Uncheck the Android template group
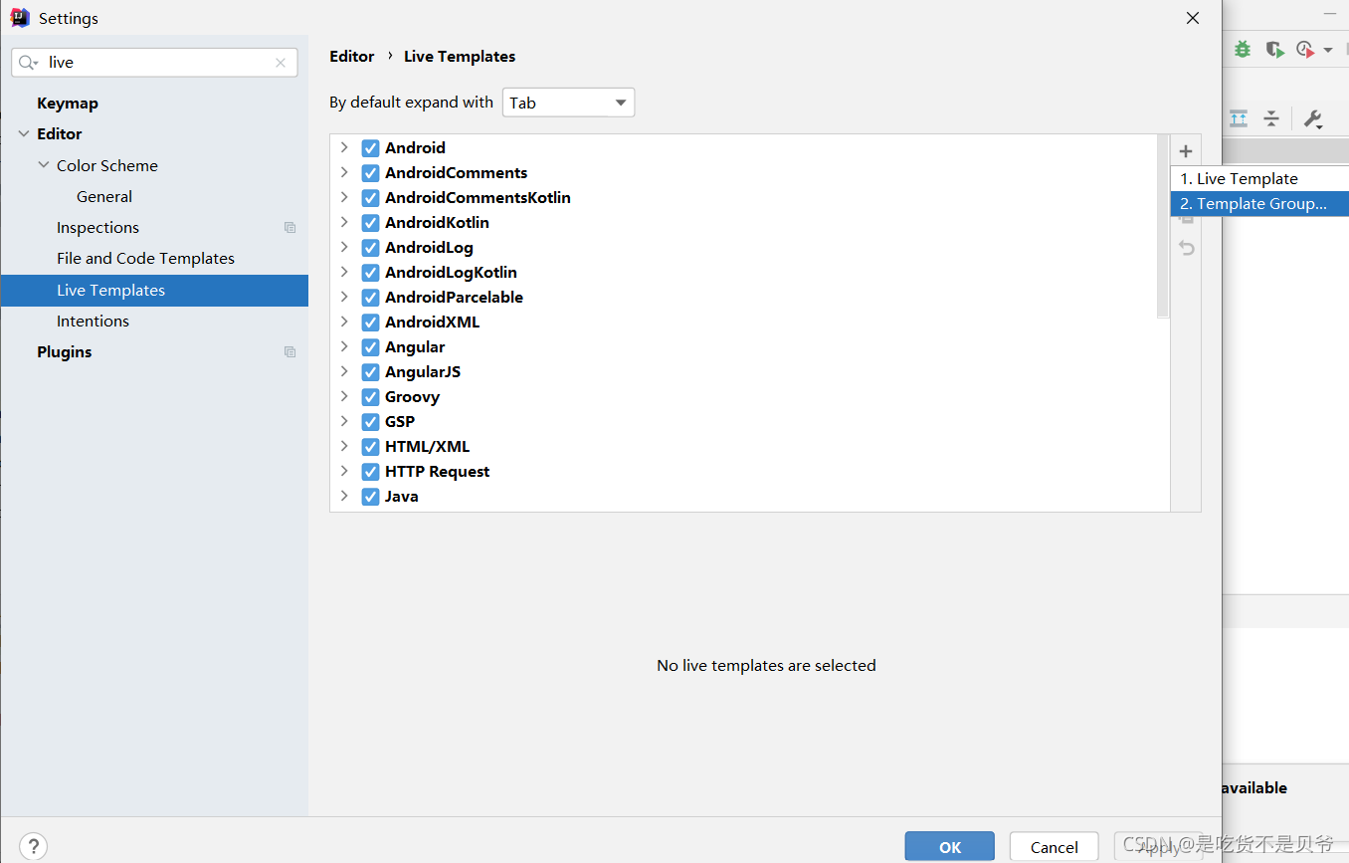Viewport: 1349px width, 863px height. [x=370, y=148]
